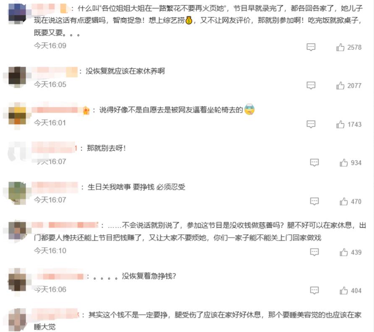374x332 pixels.
Task: Open replies for 没恢复就应该在家休养啊 comment
Action: [311, 85]
